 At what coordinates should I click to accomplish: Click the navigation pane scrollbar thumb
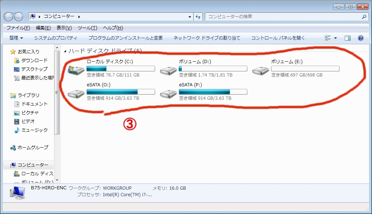57,92
